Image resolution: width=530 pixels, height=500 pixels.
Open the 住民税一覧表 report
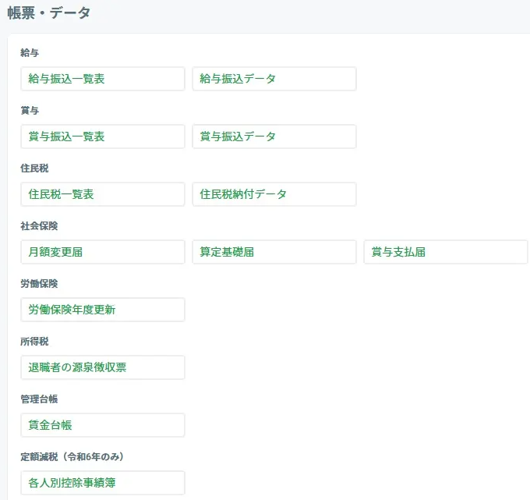tap(102, 194)
